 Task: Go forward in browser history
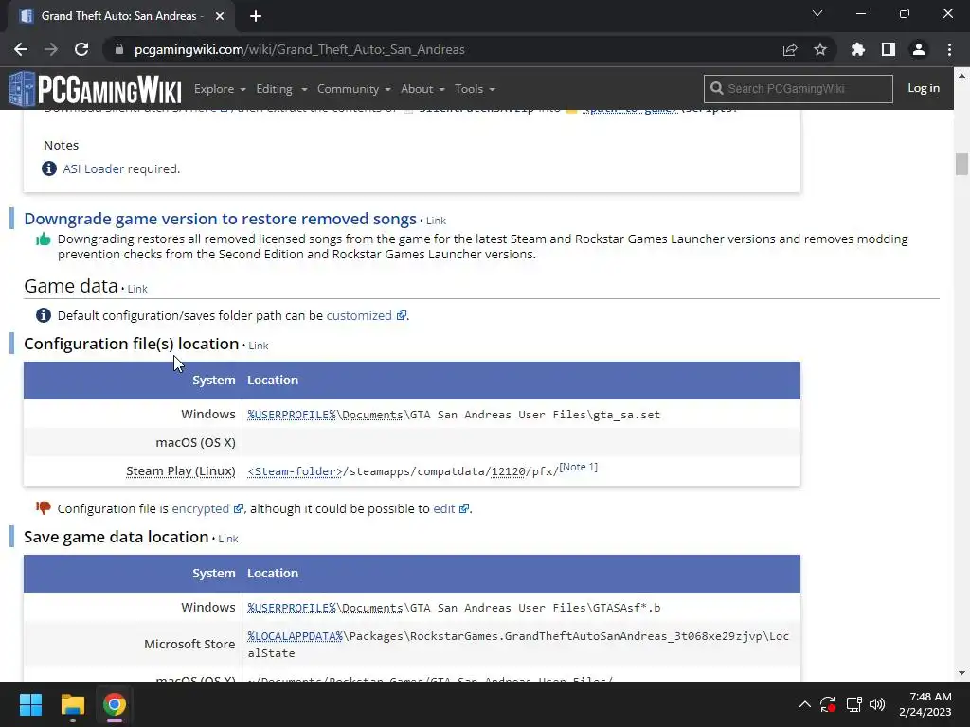coord(51,49)
